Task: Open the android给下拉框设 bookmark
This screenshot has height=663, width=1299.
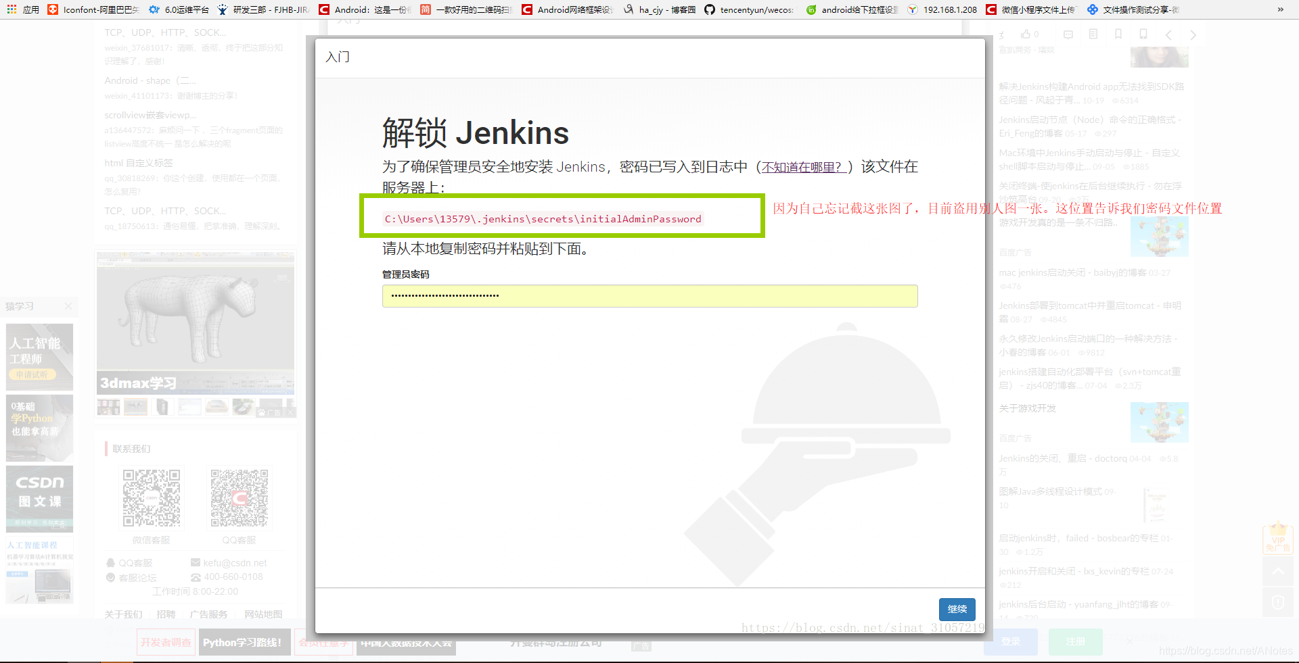Action: 852,9
